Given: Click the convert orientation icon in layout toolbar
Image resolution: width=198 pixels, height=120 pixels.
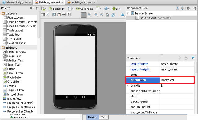Looking at the screenshot, I should [43, 15].
